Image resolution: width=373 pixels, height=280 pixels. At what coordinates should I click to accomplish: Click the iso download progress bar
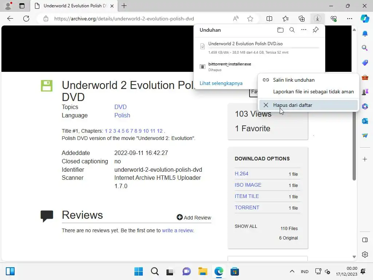[263, 48]
